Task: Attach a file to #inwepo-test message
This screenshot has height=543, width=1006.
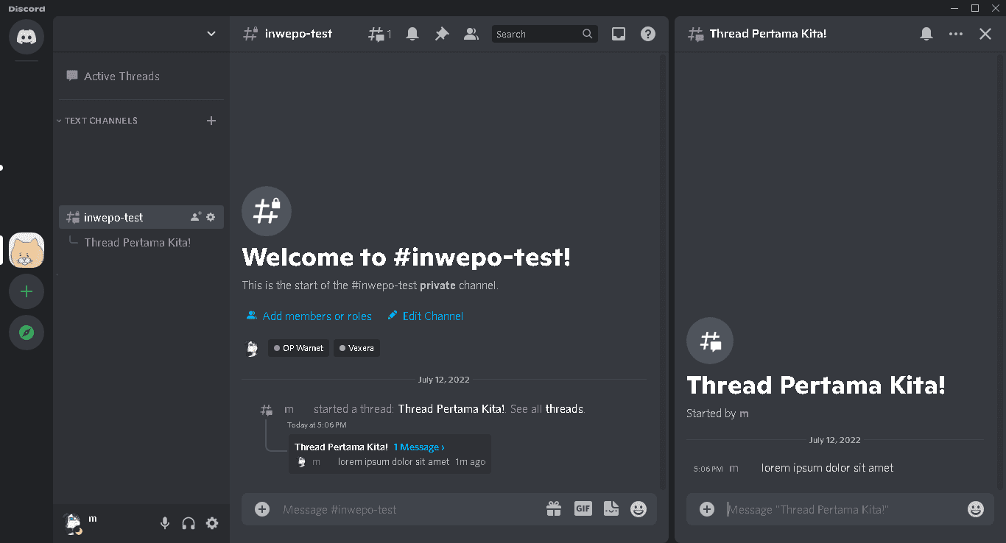Action: pos(262,509)
